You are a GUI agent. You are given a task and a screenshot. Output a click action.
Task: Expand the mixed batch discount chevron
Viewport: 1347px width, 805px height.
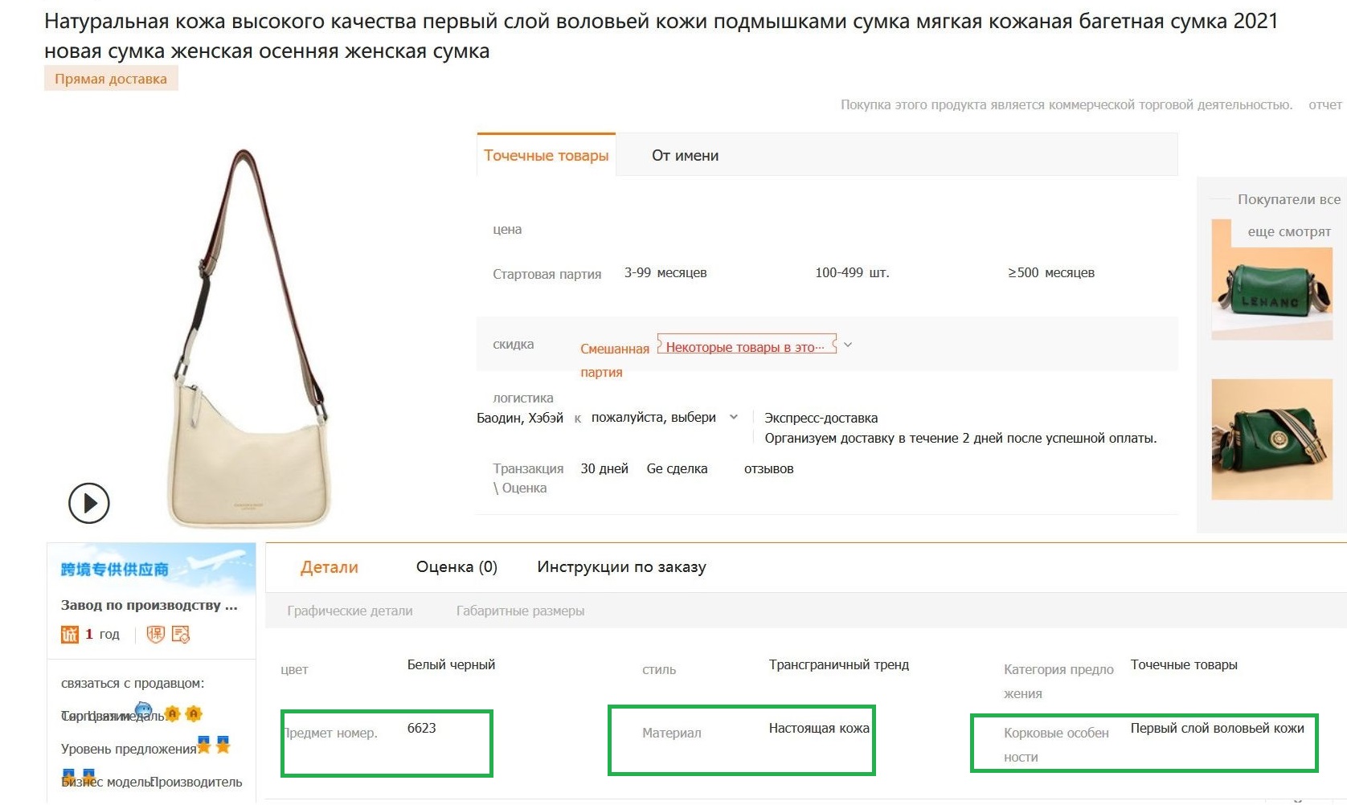click(x=848, y=345)
